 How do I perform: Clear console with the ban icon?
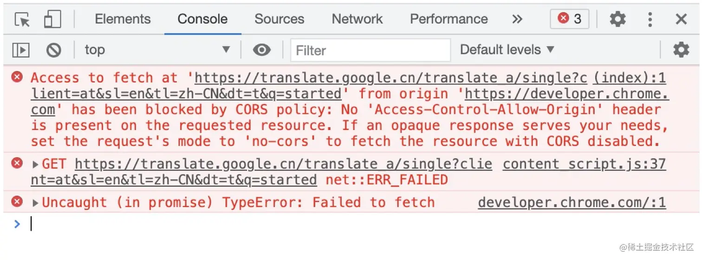[x=54, y=50]
